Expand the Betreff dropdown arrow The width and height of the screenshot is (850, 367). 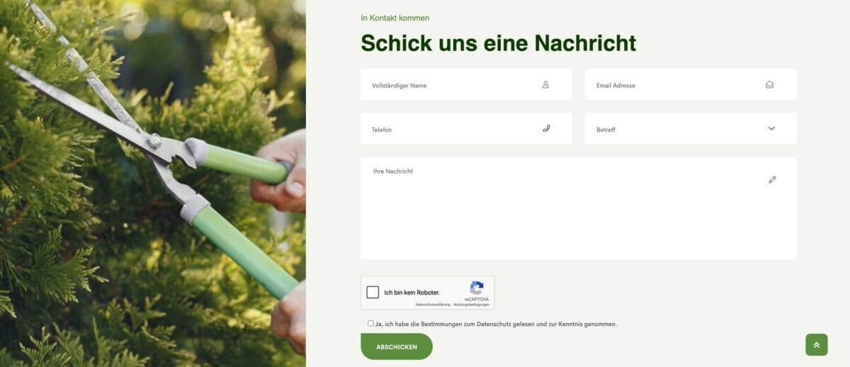coord(771,128)
